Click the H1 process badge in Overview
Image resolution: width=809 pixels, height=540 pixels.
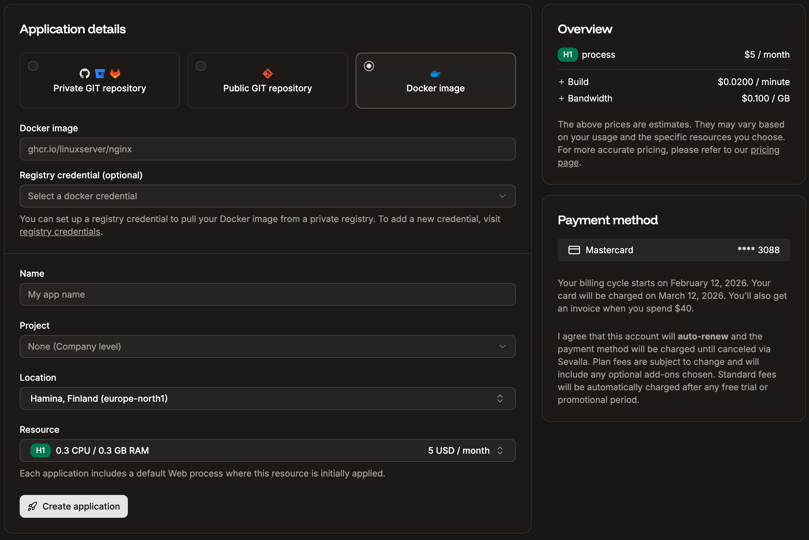click(567, 55)
